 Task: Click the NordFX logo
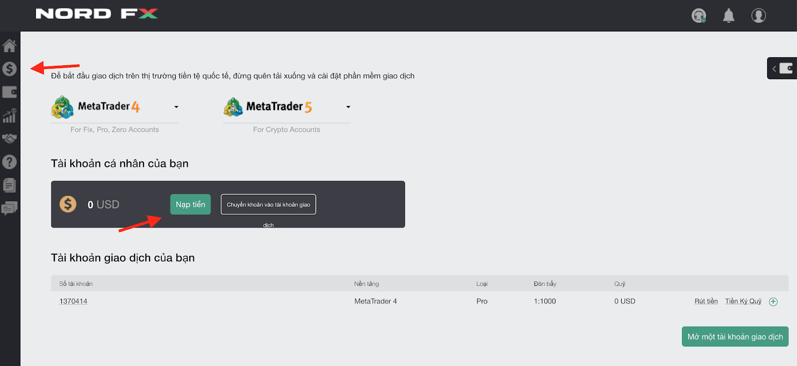point(97,14)
